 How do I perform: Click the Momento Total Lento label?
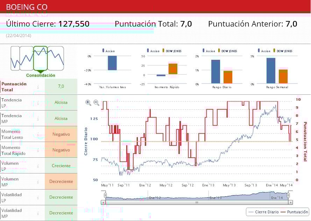(12, 134)
